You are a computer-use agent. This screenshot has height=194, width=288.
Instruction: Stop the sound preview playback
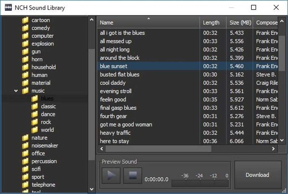pos(132,175)
